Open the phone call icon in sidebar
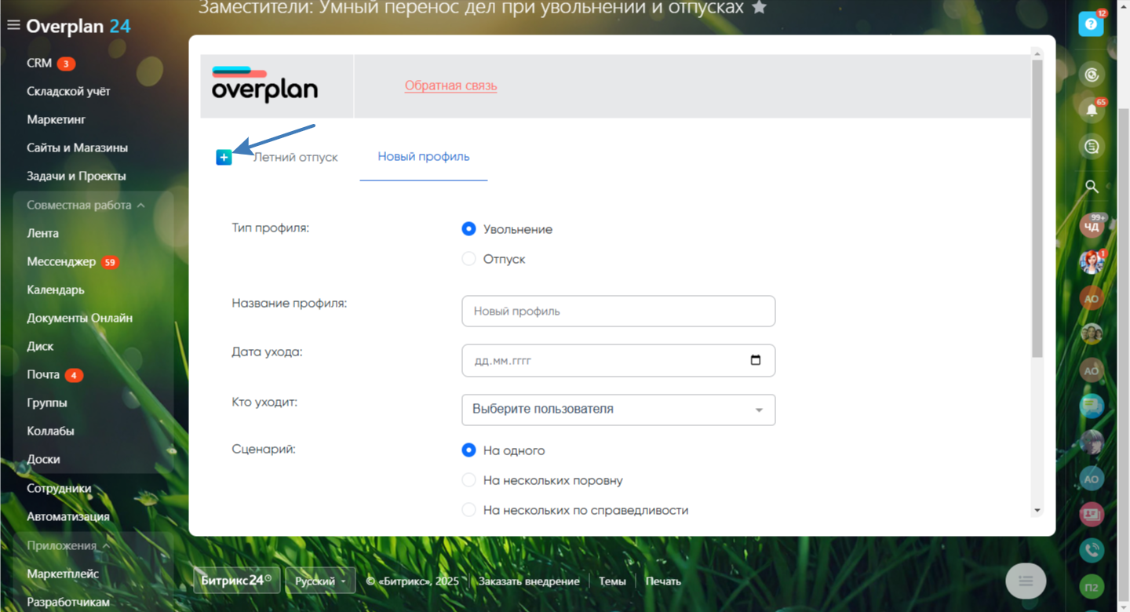The height and width of the screenshot is (612, 1130). point(1091,550)
